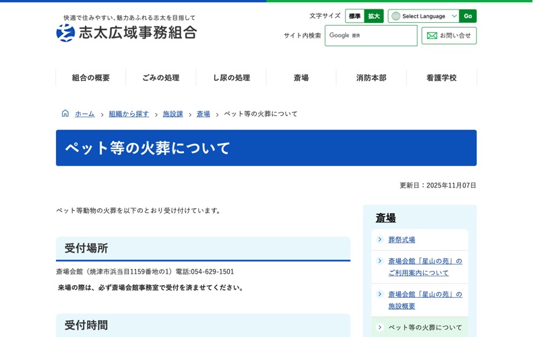The image size is (539, 337).
Task: Open ごみの処理 navigation menu
Action: tap(161, 78)
